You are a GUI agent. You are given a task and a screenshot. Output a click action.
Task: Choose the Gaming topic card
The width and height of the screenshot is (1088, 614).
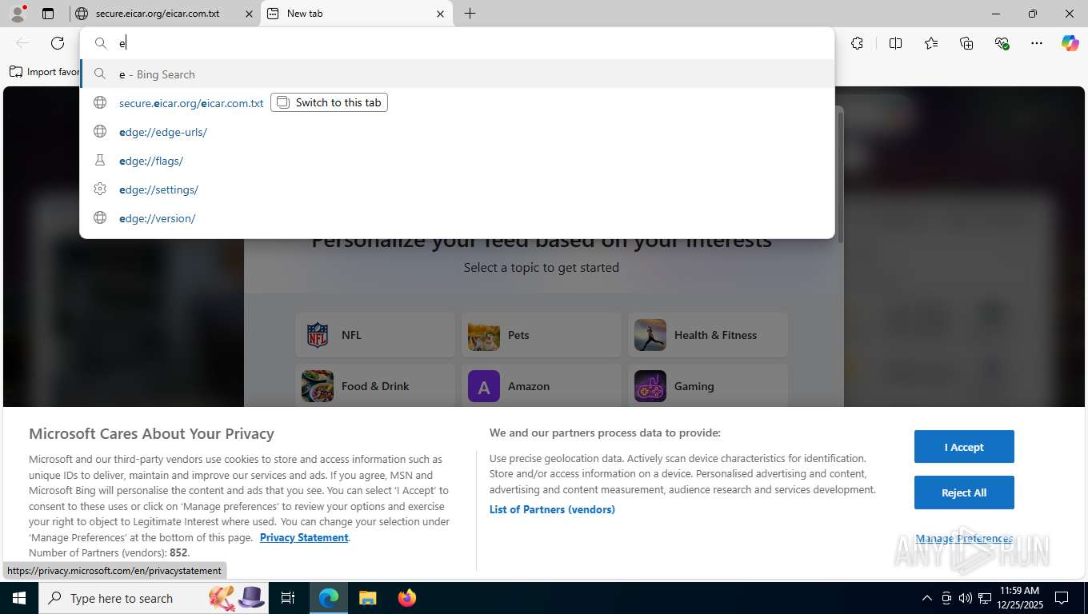(708, 386)
